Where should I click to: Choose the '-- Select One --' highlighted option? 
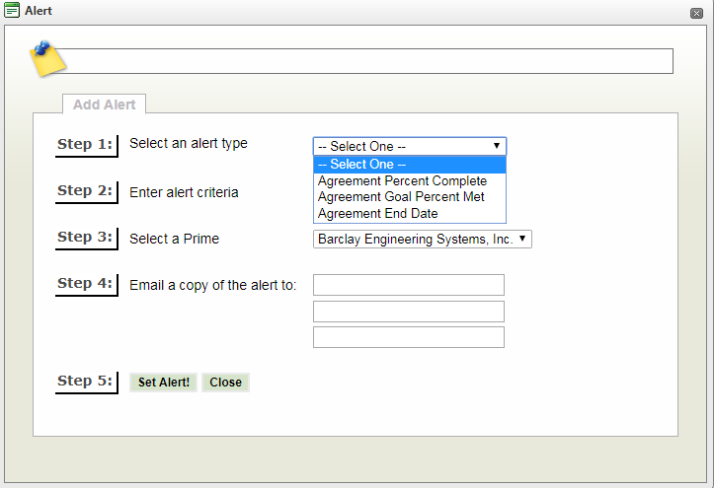[x=409, y=165]
